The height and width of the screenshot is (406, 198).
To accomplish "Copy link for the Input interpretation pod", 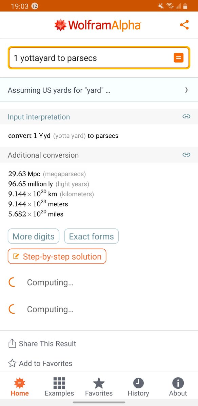I will coord(186,116).
